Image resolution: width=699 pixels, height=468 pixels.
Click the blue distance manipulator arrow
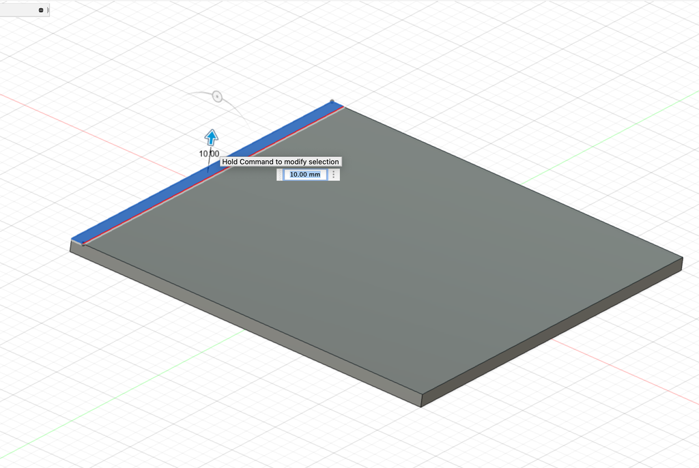pos(212,137)
